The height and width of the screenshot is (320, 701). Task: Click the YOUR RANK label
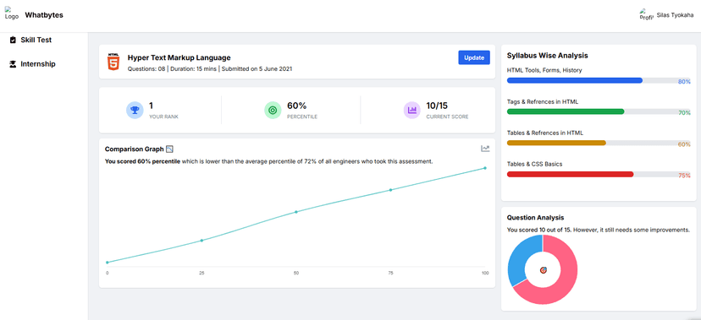[163, 117]
